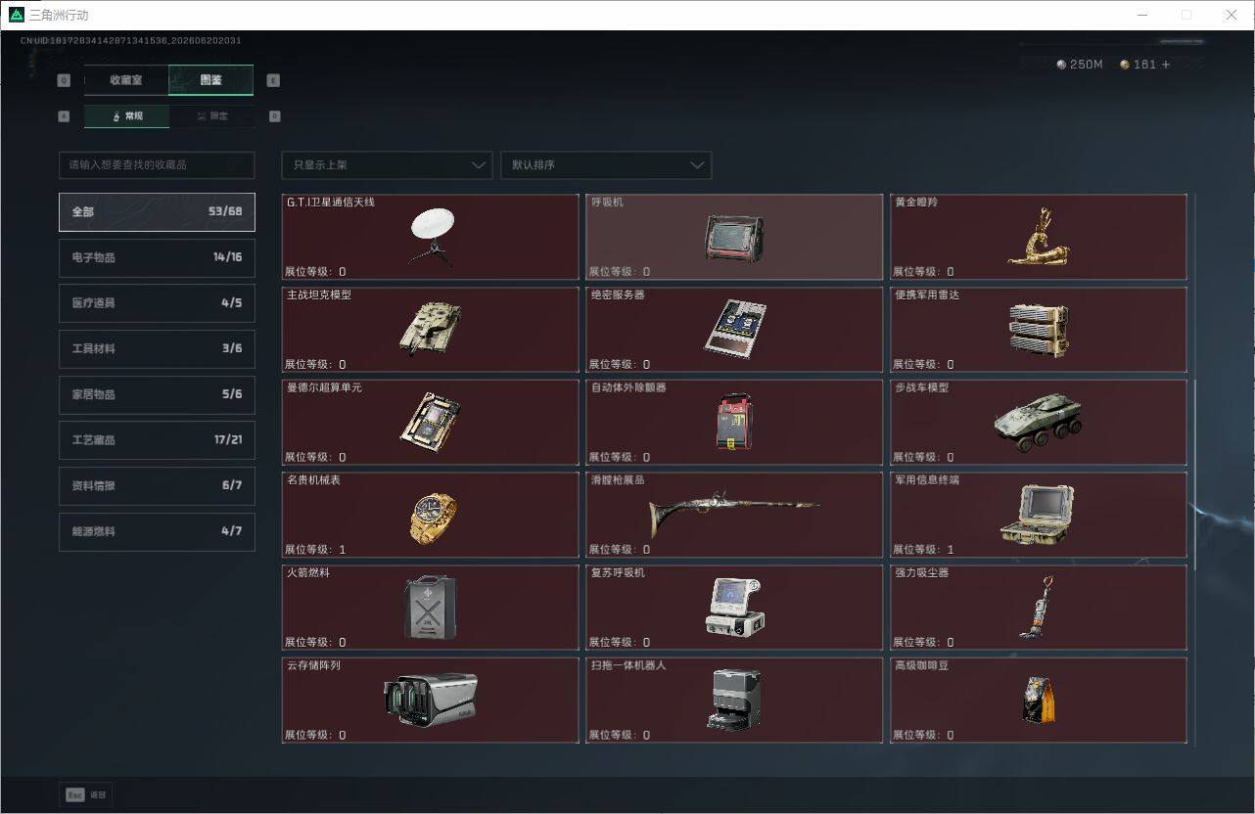This screenshot has height=814, width=1255.
Task: Open the 只显示上架 filter dropdown
Action: coord(387,165)
